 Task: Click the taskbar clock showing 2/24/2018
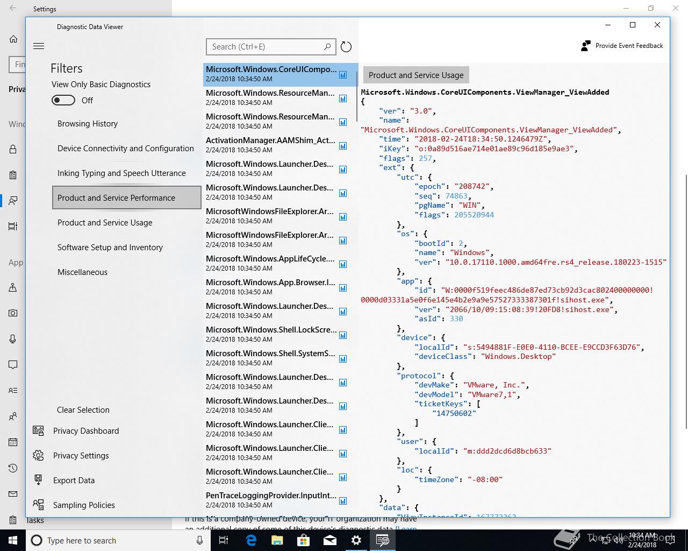[x=642, y=540]
